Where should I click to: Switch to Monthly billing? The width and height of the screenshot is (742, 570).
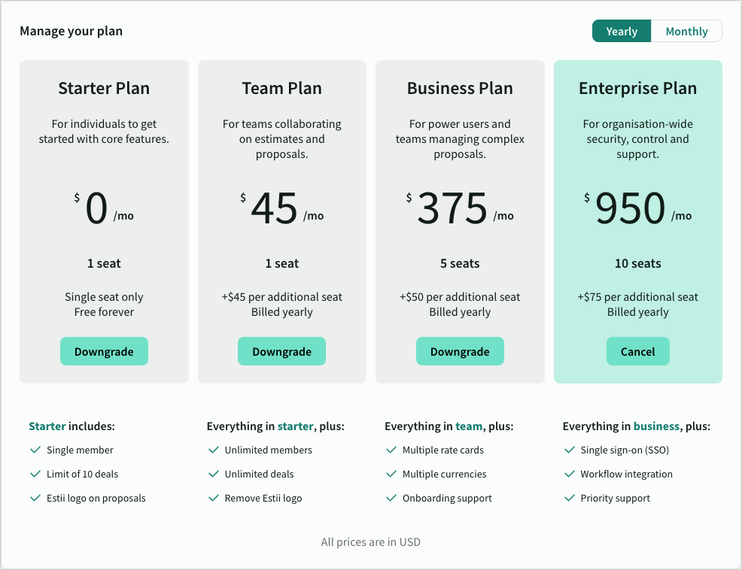686,31
